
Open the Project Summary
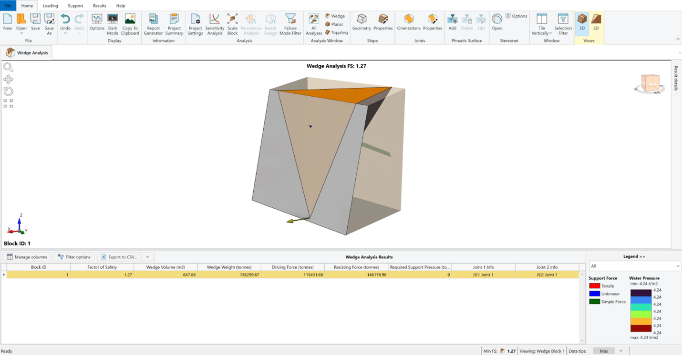point(174,24)
